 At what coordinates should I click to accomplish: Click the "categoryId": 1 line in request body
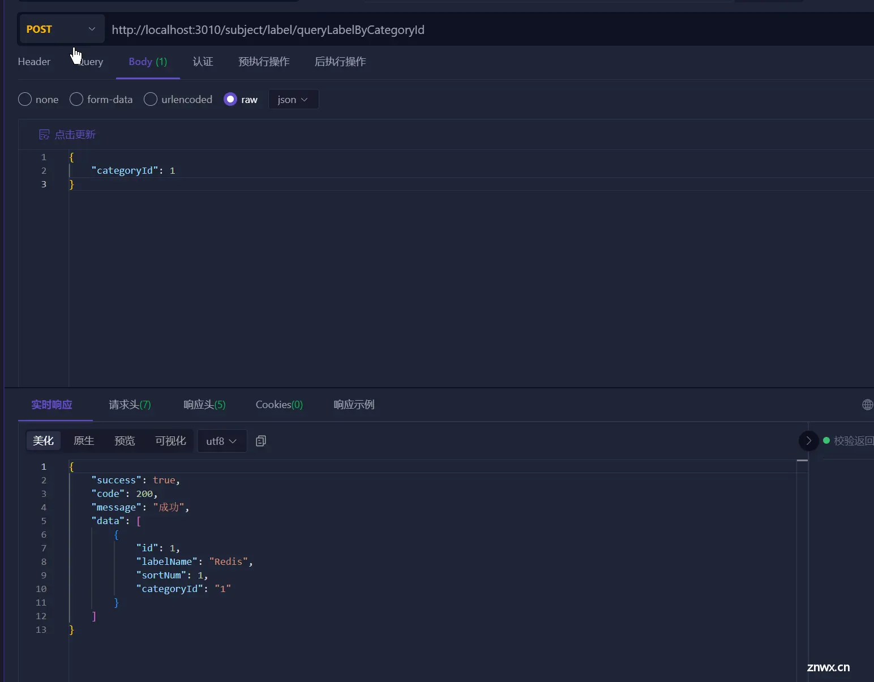tap(133, 170)
